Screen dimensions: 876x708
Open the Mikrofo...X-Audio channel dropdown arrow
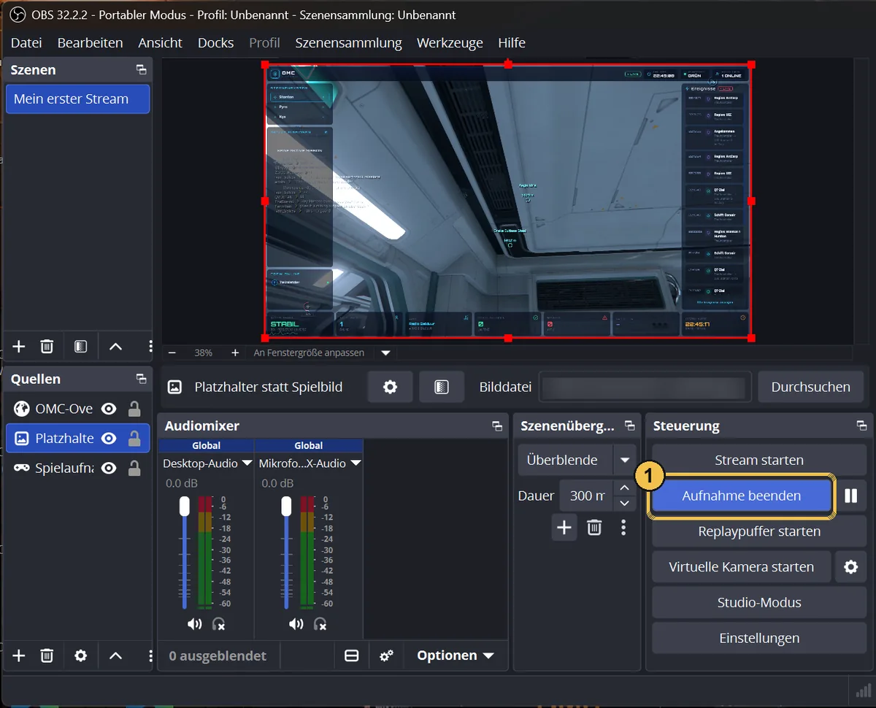click(x=356, y=463)
